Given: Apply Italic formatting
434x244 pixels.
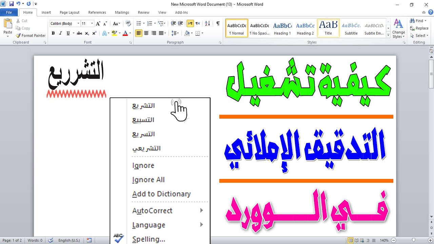Looking at the screenshot, I should [60, 33].
